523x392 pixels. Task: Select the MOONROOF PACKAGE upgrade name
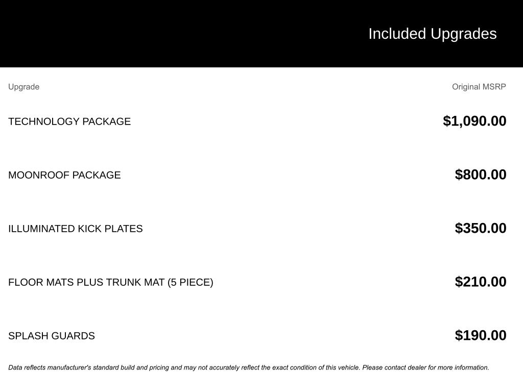(x=64, y=175)
